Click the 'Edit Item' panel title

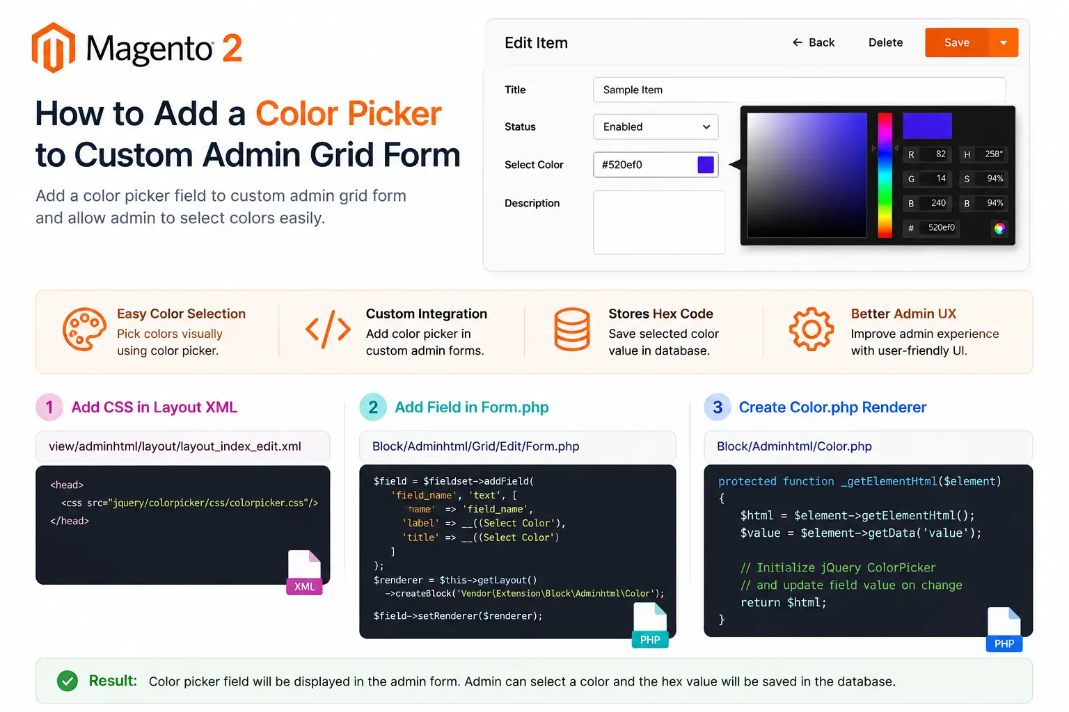(x=536, y=42)
